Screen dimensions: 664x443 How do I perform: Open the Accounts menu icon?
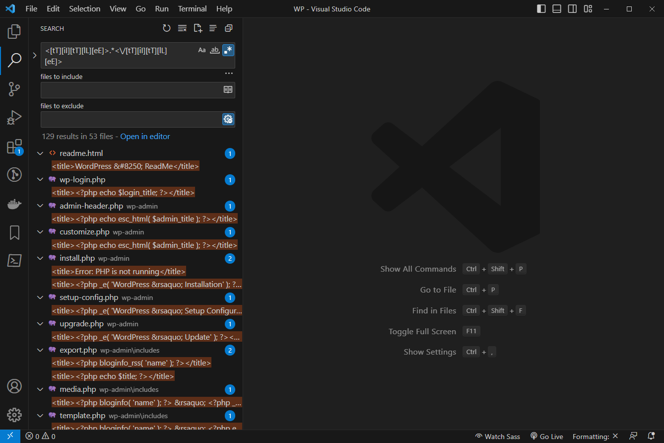pyautogui.click(x=14, y=386)
